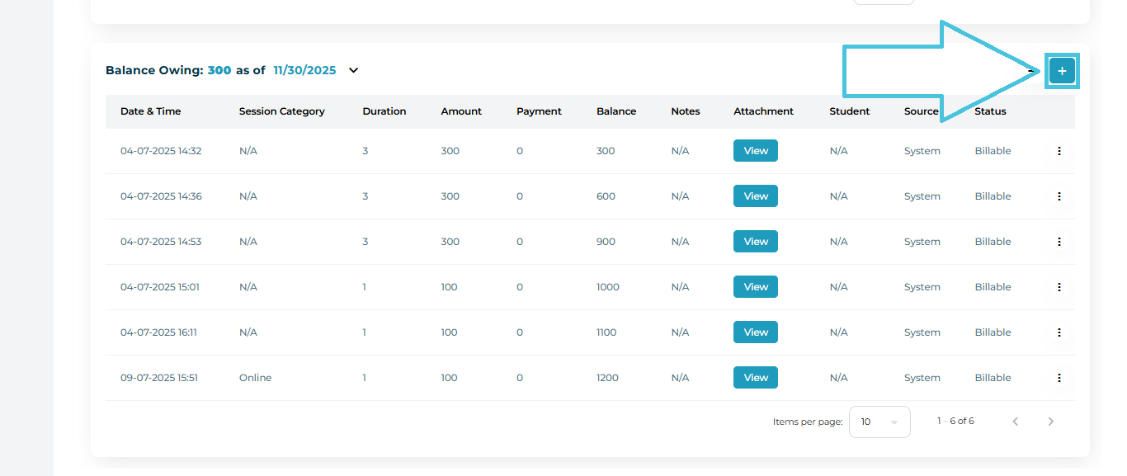Open three-dot menu for 04-07-2025 14:53 row
1127x476 pixels.
click(1059, 242)
